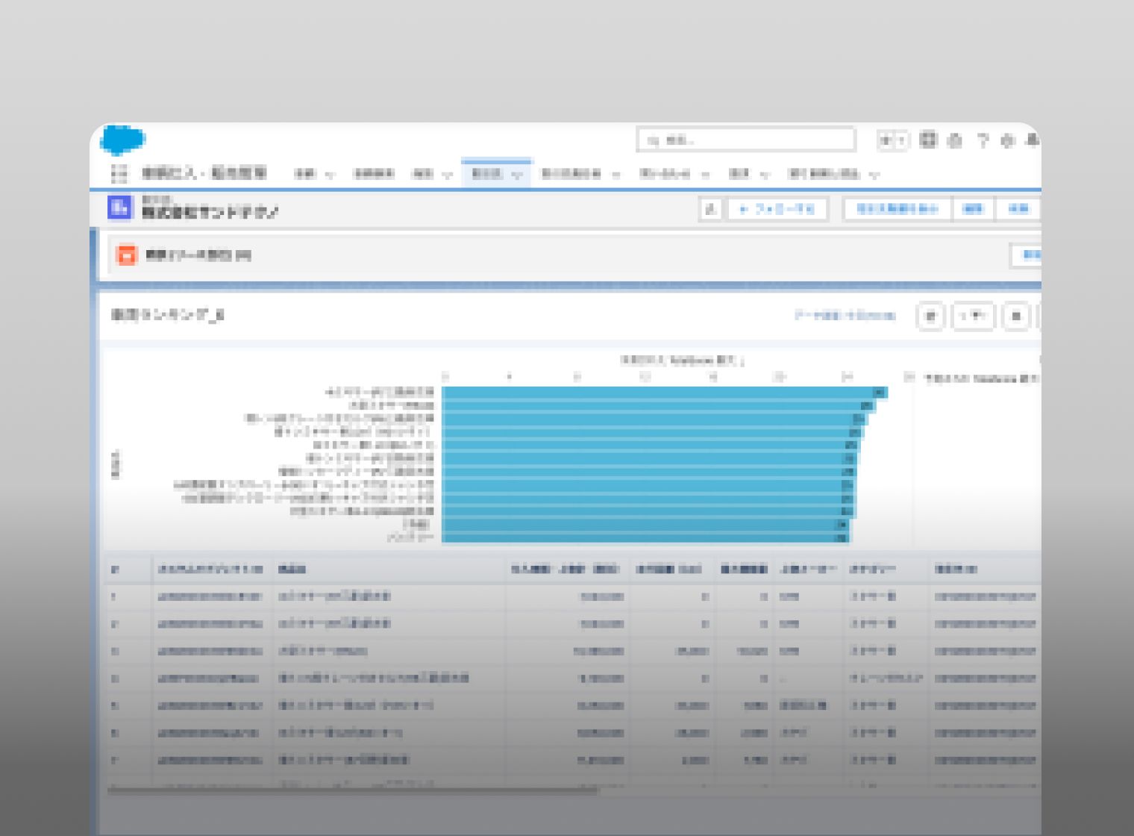The image size is (1134, 836).
Task: Open the global actions plus icon
Action: click(x=928, y=140)
